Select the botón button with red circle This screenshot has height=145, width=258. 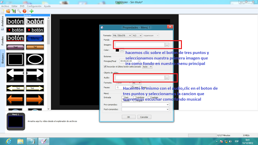pyautogui.click(x=15, y=30)
